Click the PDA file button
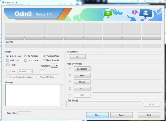The width and height of the screenshot is (166, 121). (82, 75)
